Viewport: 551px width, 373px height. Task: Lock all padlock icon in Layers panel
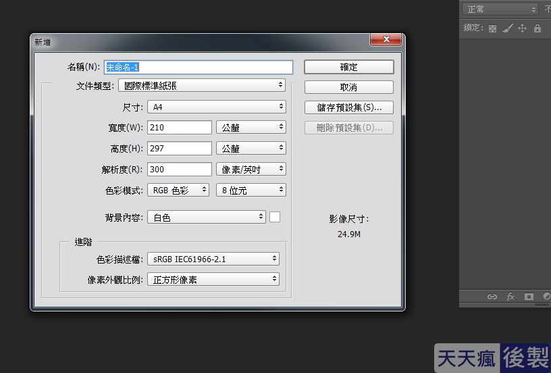pos(537,28)
